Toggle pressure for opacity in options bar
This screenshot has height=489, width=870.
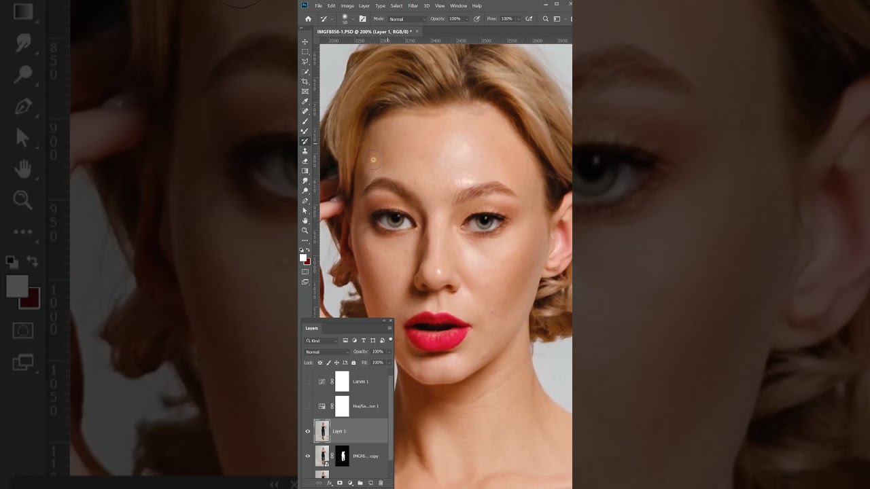tap(476, 19)
